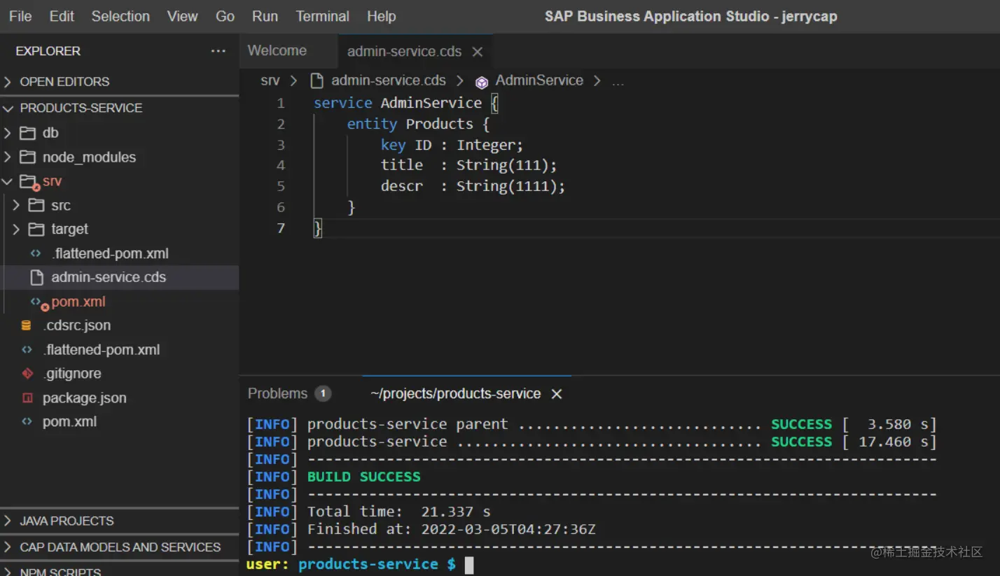Click the root pom.xml XML icon
1000x576 pixels.
point(27,421)
